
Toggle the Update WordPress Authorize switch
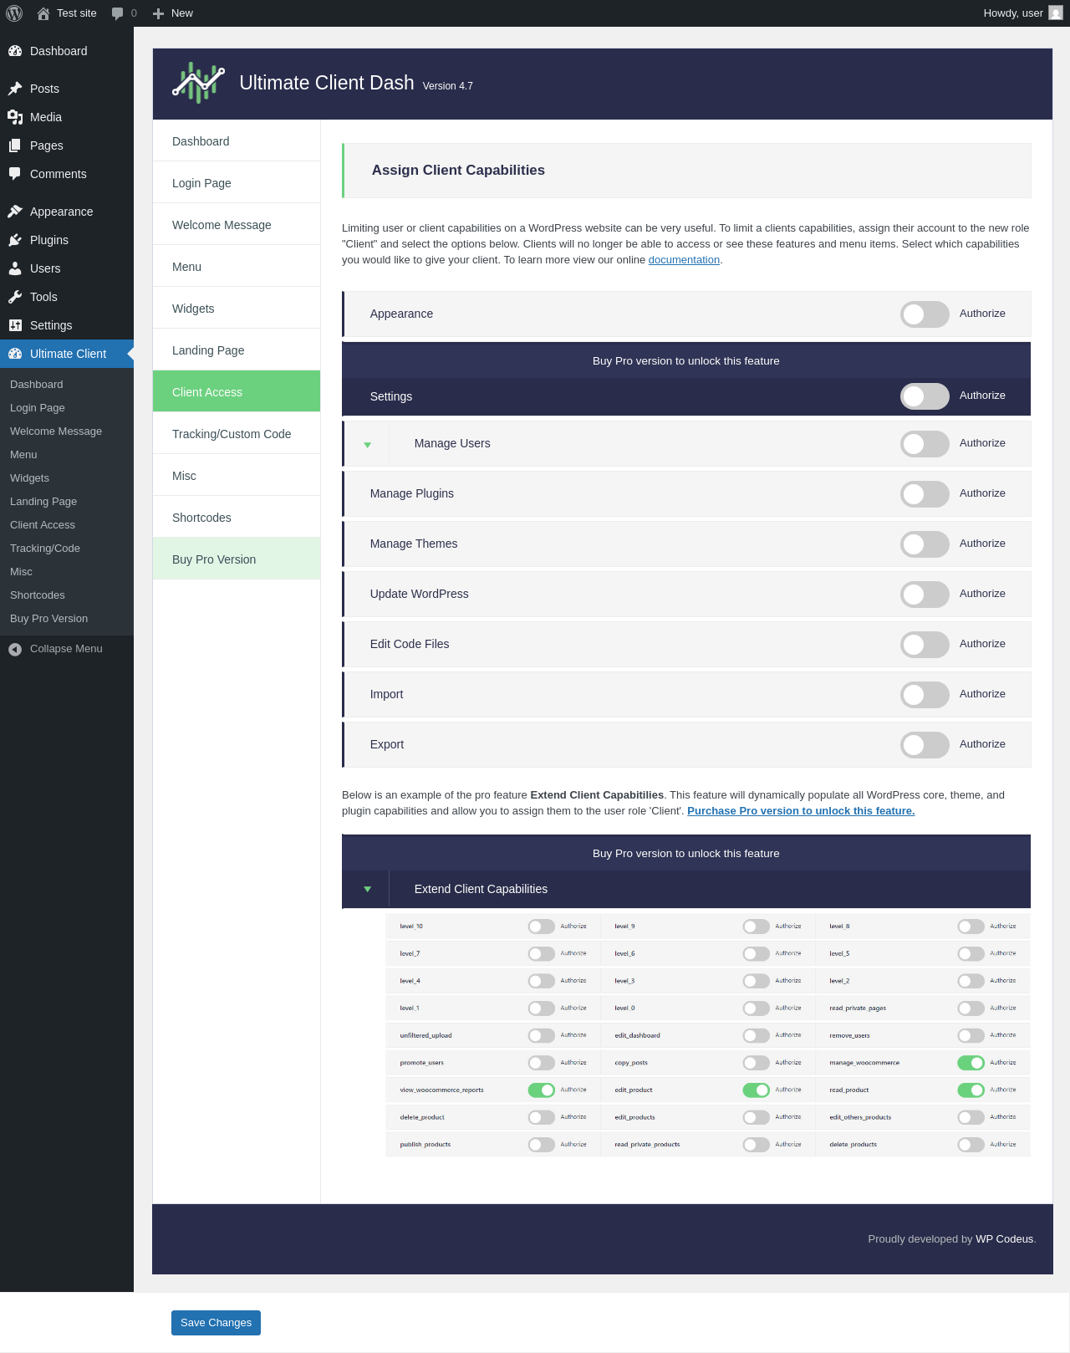pos(925,595)
